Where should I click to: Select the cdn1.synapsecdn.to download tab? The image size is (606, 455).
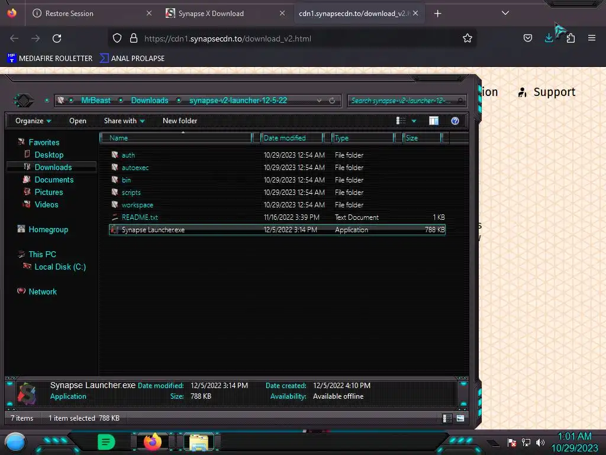353,14
